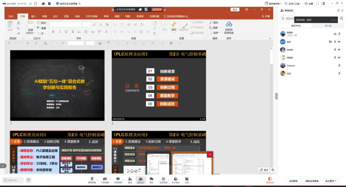Click the 全体静音 button
The image size is (346, 187).
(293, 181)
